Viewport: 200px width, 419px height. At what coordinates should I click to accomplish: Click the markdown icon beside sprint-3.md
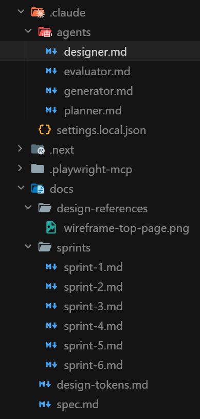click(51, 306)
